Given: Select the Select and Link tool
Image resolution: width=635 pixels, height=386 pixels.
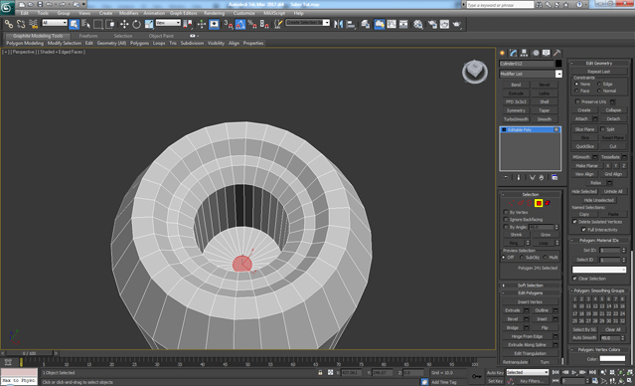Looking at the screenshot, I should (x=9, y=24).
